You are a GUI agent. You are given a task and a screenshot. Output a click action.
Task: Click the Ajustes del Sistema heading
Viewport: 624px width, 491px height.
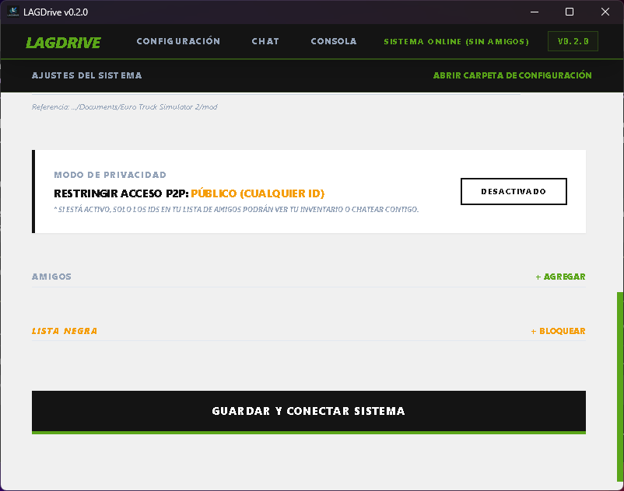tap(86, 75)
